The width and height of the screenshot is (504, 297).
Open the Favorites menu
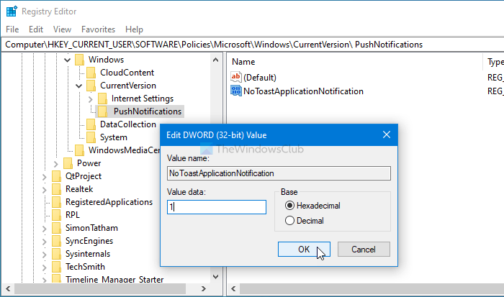(98, 29)
